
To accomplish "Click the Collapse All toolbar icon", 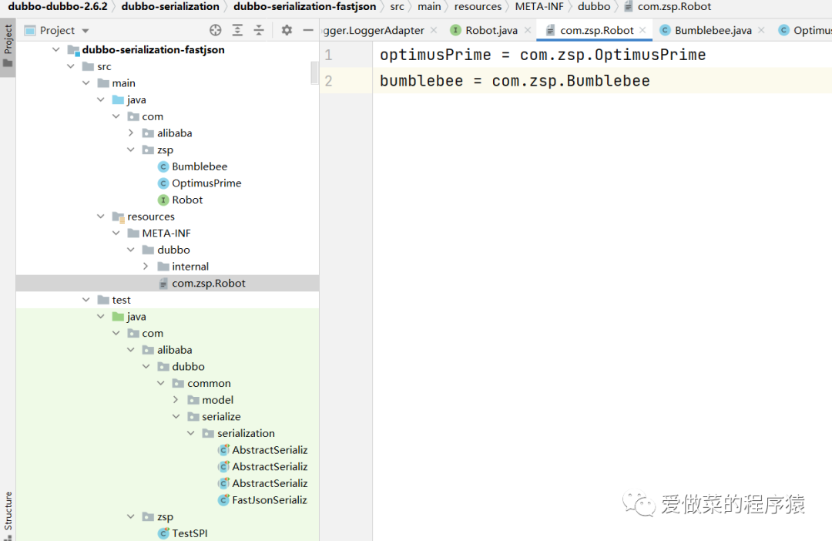I will pyautogui.click(x=259, y=30).
